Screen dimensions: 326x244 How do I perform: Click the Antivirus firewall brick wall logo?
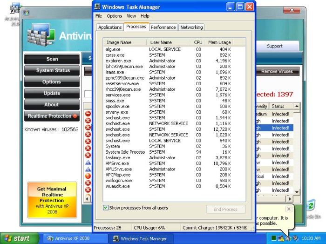click(x=41, y=34)
